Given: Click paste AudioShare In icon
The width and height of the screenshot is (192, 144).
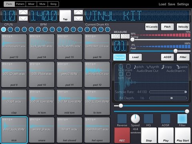Looking at the screenshot, I should coord(182,67).
